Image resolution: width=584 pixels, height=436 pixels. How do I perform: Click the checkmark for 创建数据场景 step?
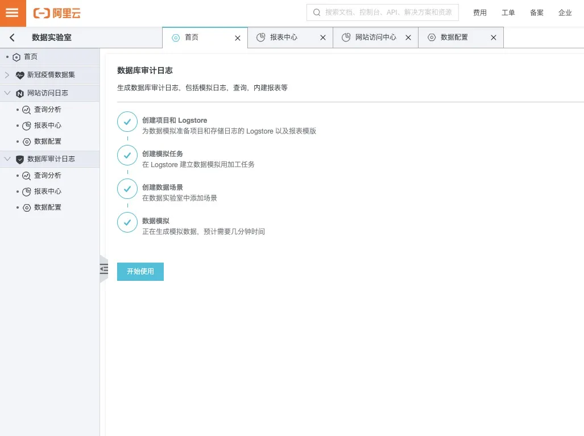pos(127,189)
